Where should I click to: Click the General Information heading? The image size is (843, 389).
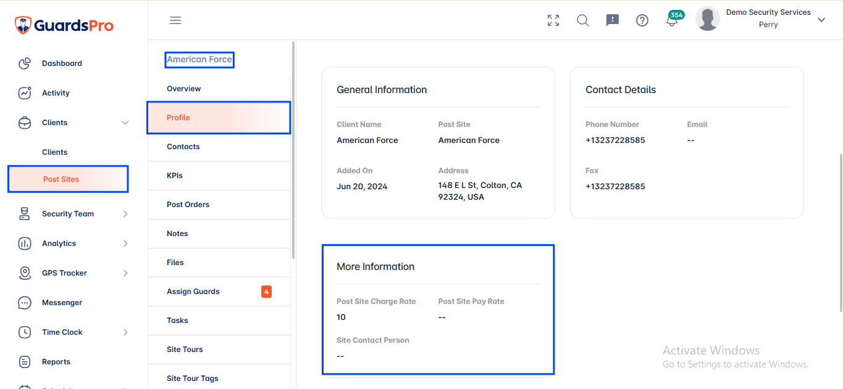coord(382,90)
